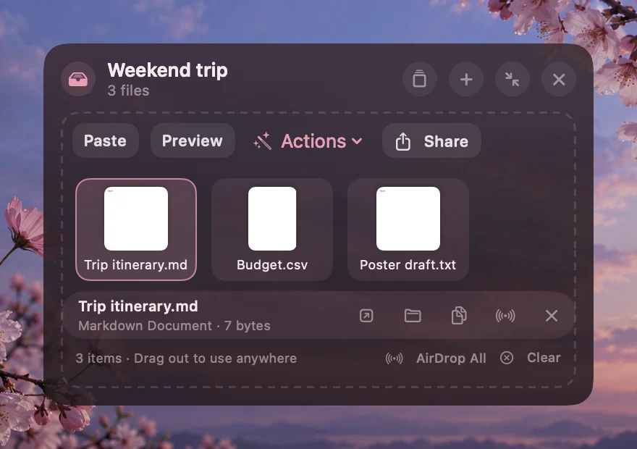Viewport: 637px width, 449px height.
Task: Click the Weekend trip title
Action: [167, 70]
